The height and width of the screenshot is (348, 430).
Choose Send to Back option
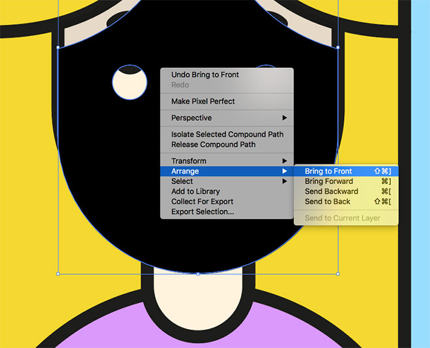(346, 202)
